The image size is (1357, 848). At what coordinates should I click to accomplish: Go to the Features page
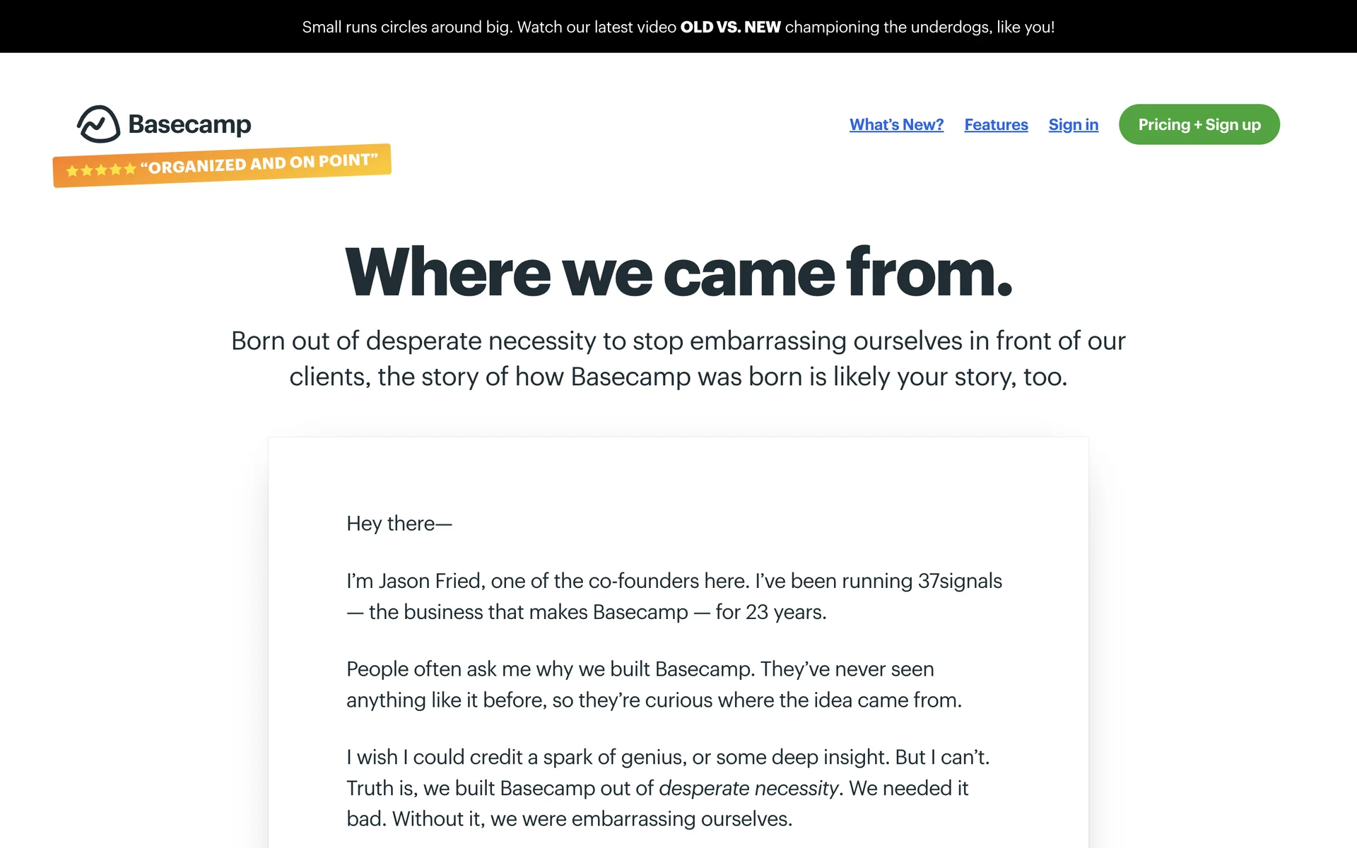(996, 125)
